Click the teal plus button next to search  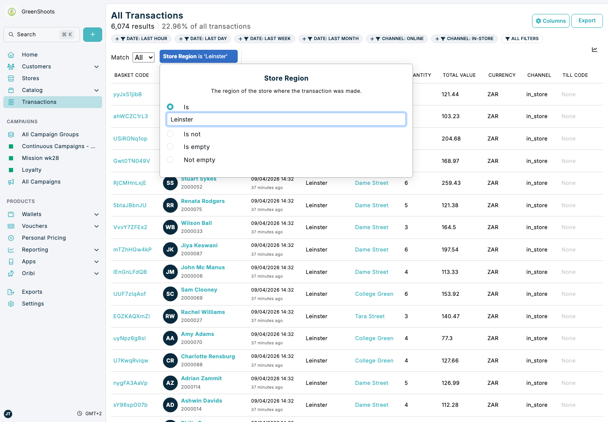(x=92, y=34)
